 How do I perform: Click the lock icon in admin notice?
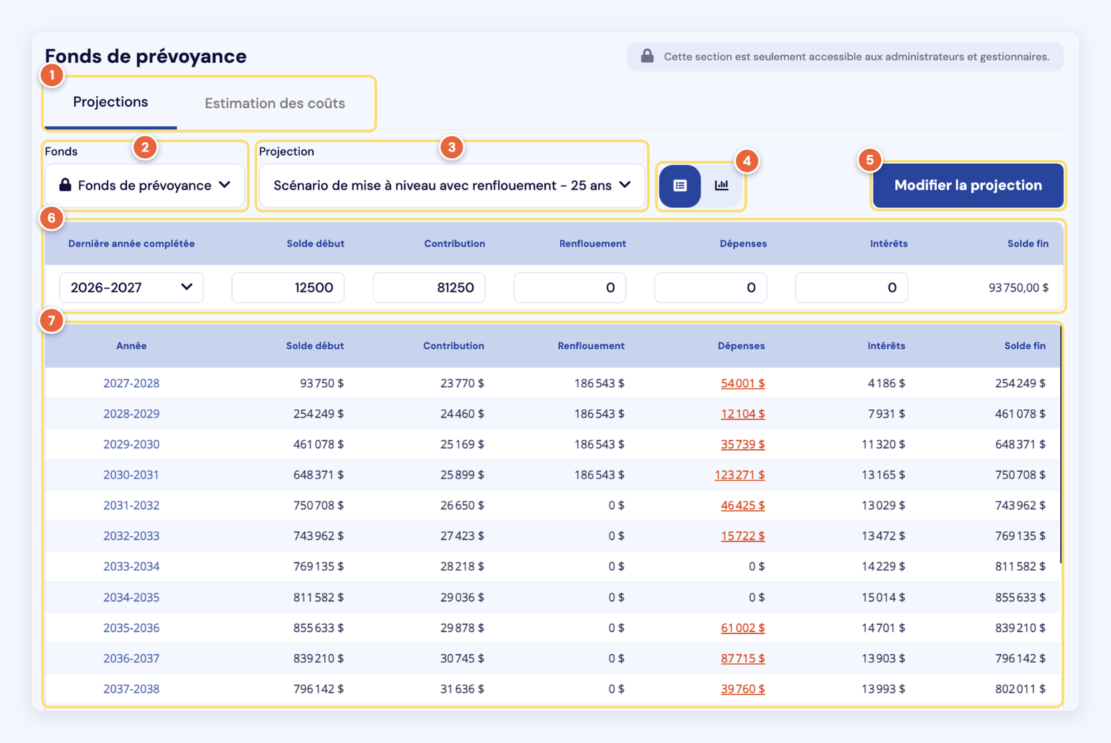click(647, 56)
